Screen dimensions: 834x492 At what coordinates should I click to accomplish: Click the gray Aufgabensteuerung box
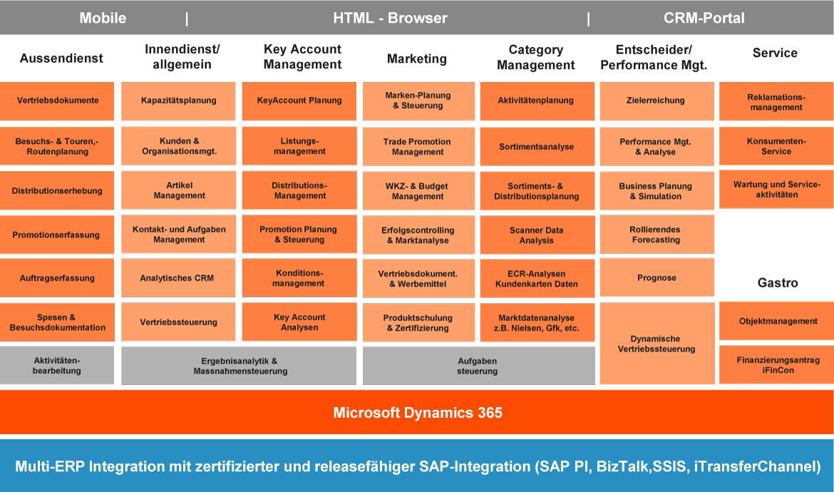pyautogui.click(x=479, y=366)
